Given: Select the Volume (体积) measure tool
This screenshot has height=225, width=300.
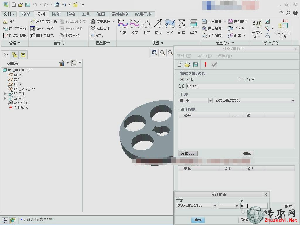Looking at the screenshot, I should 193,27.
